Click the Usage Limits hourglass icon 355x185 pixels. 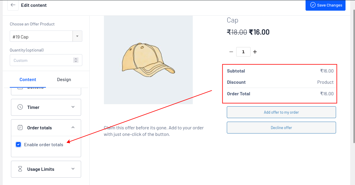[x=20, y=169]
